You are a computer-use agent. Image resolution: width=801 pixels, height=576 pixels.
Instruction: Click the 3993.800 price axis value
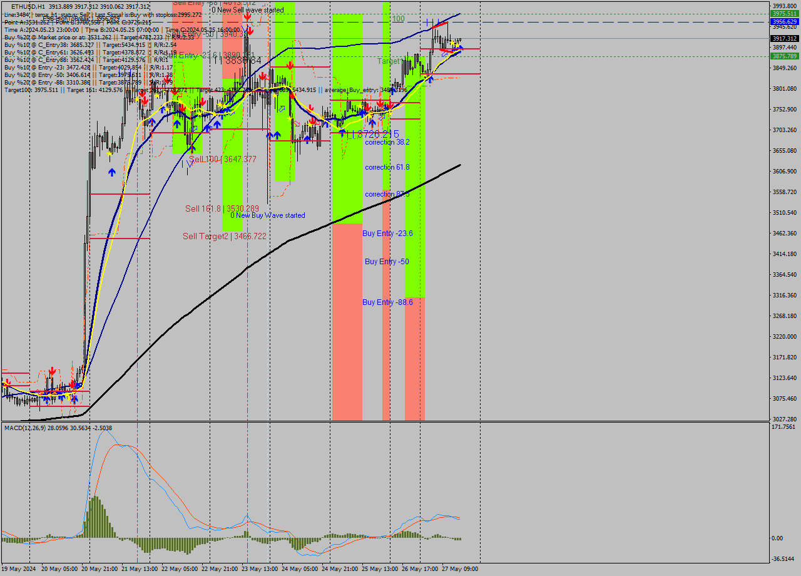pos(785,6)
